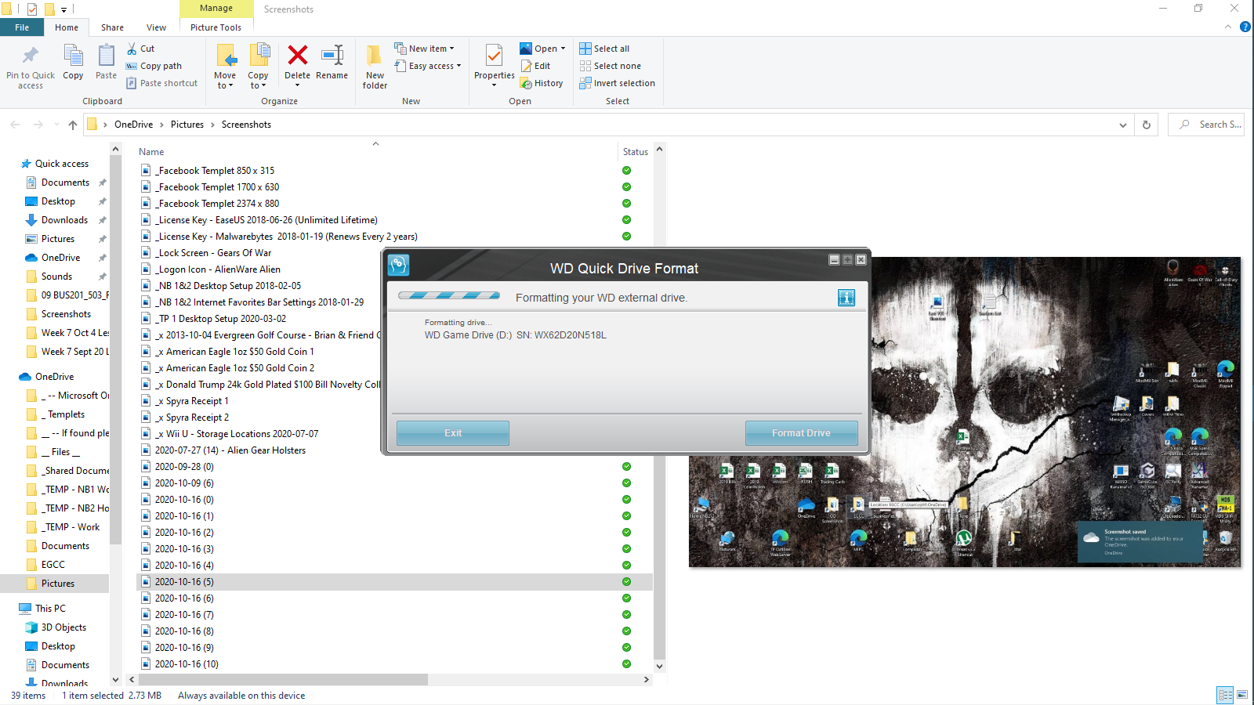The height and width of the screenshot is (705, 1254).
Task: Sort files by the Status column header
Action: coord(636,152)
